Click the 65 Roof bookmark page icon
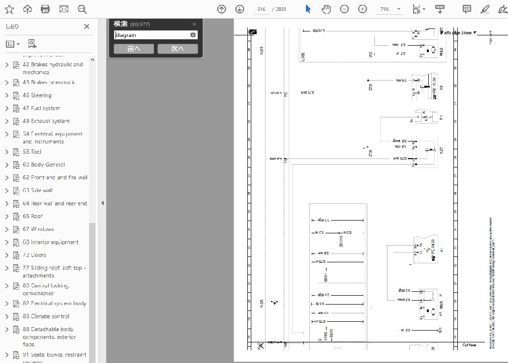508x363 pixels. coord(16,217)
